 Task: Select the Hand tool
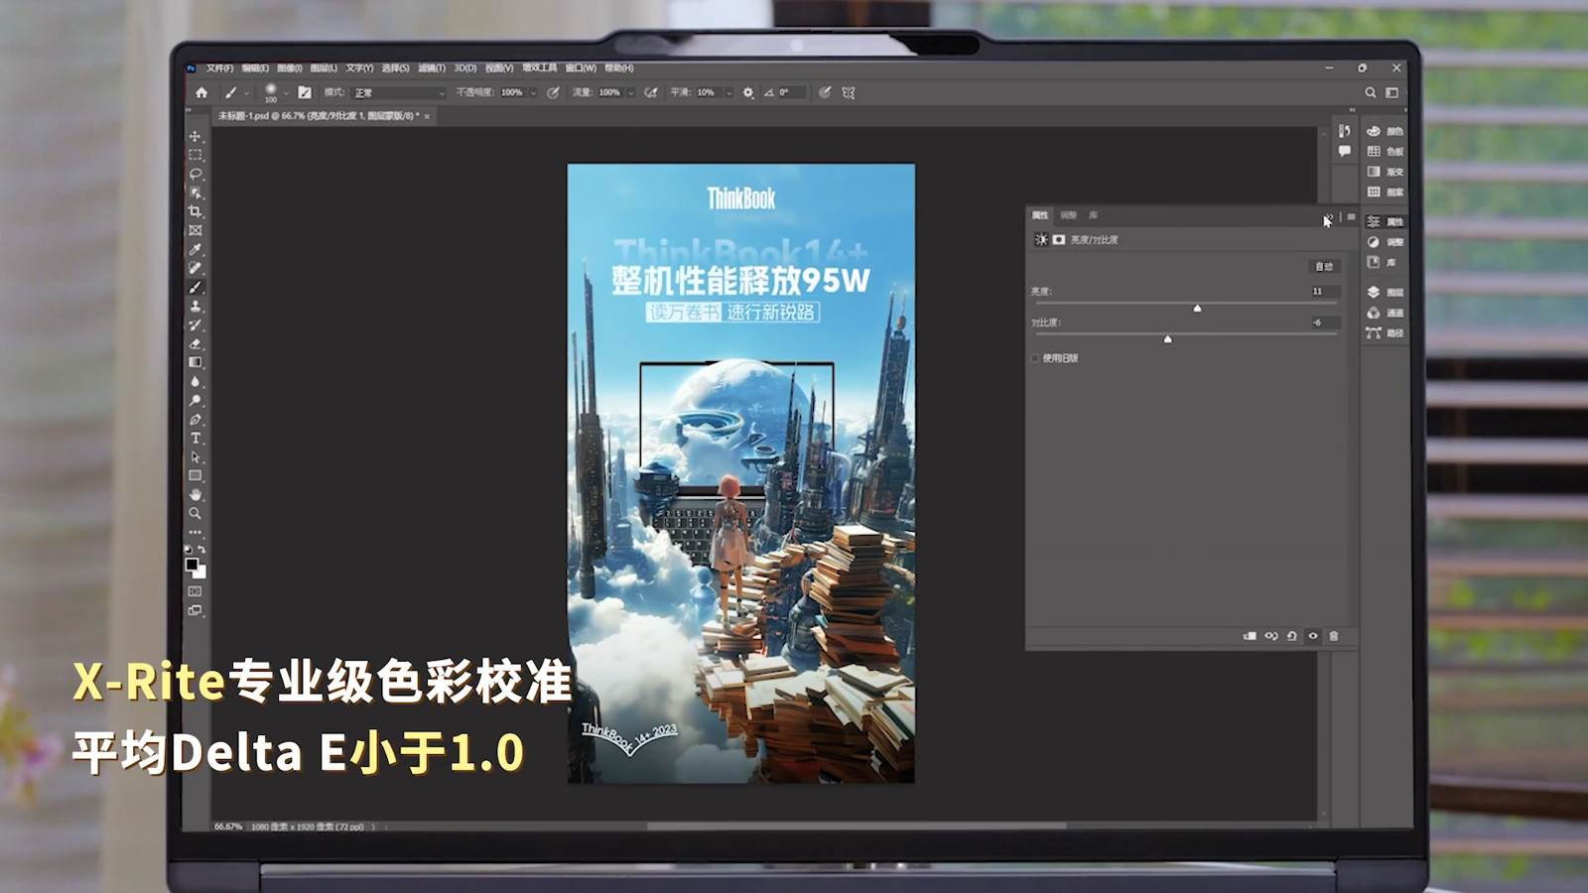click(x=196, y=494)
